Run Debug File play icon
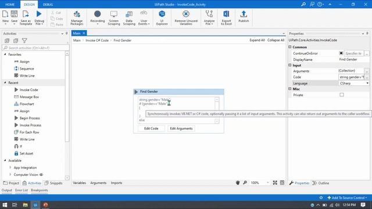 [x=39, y=14]
